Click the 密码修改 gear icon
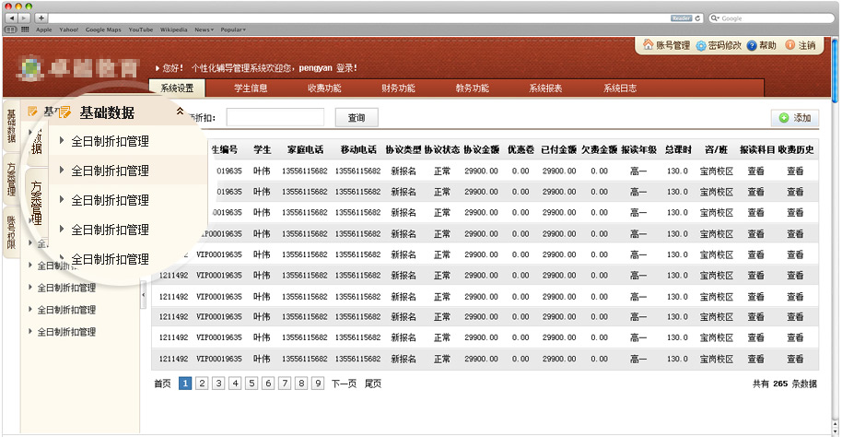This screenshot has width=842, height=437. point(701,45)
